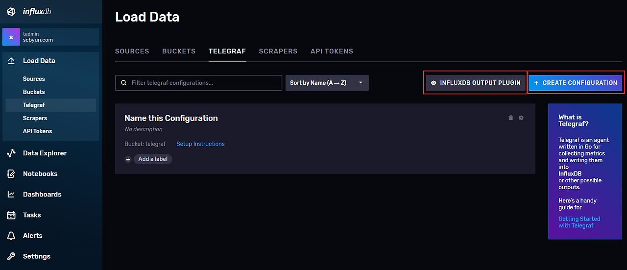This screenshot has width=627, height=270.
Task: Open Scrapers in the sidebar
Action: point(35,118)
